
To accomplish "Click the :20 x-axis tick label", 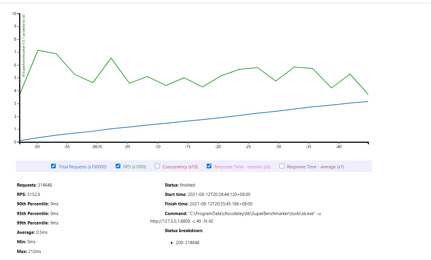I will [x=218, y=147].
